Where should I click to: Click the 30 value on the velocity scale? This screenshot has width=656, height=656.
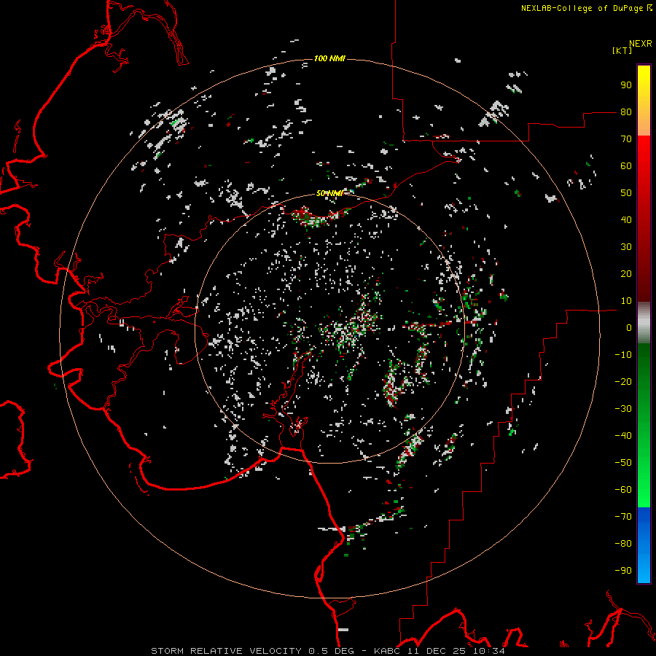pyautogui.click(x=626, y=247)
